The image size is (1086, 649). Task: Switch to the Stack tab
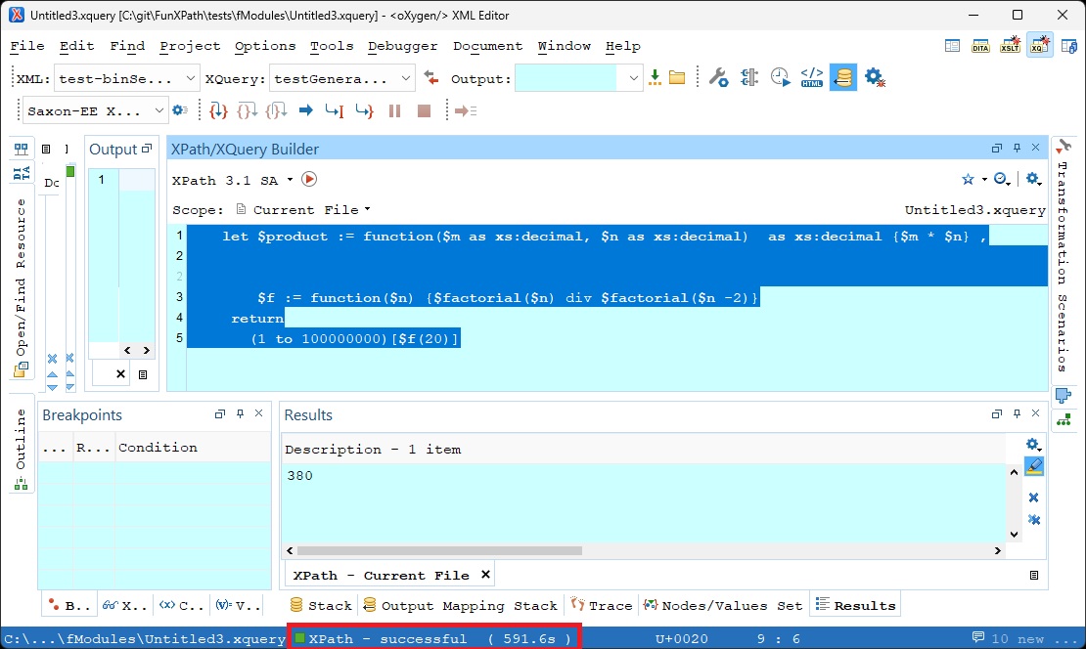(321, 605)
